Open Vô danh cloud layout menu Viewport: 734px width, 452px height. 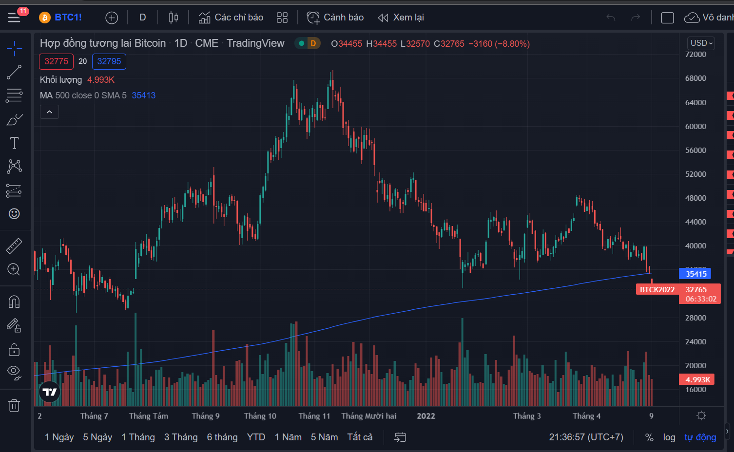pos(709,18)
